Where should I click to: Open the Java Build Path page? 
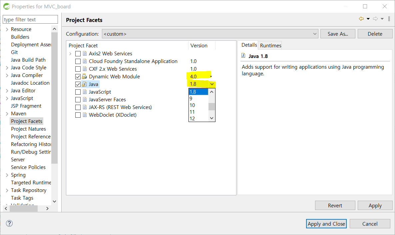28,60
